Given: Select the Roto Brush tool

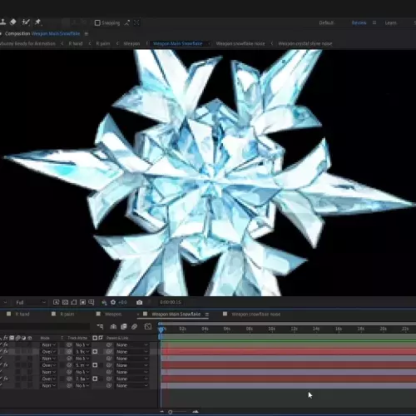Looking at the screenshot, I should coord(26,22).
